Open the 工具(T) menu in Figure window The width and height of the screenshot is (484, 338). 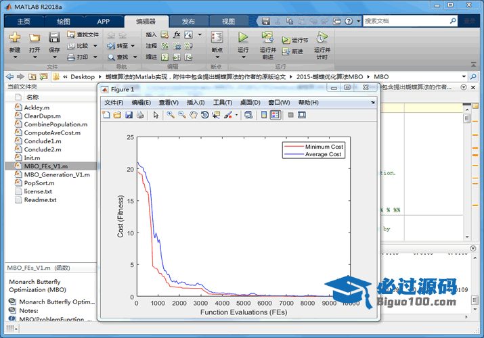coord(223,102)
